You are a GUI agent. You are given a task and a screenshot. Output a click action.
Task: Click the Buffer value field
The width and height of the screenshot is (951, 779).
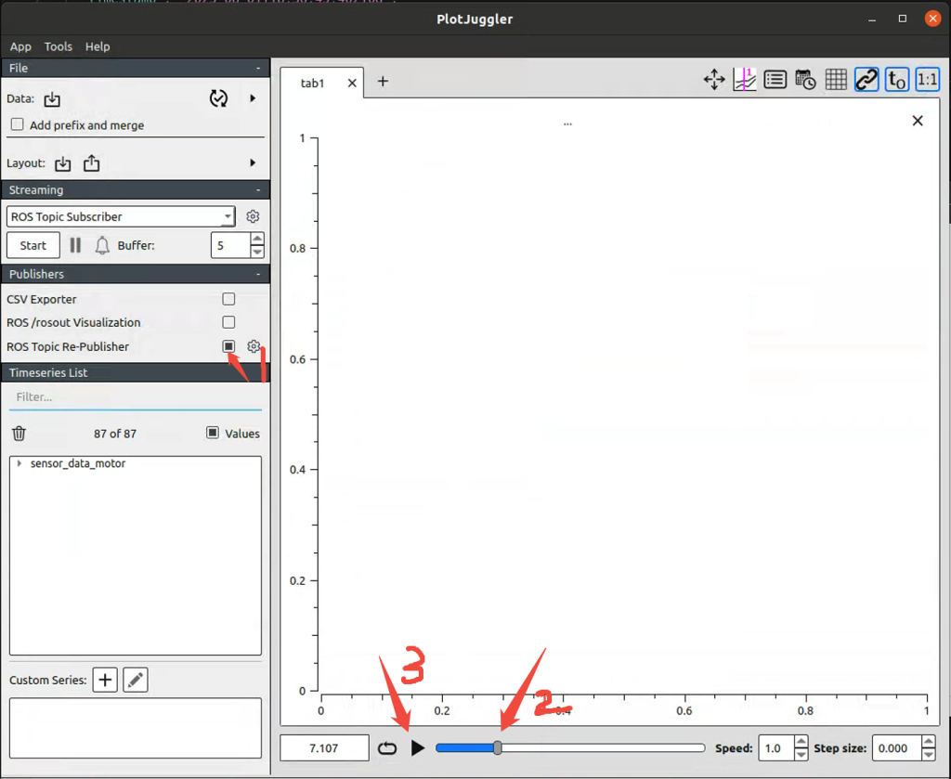(x=230, y=245)
